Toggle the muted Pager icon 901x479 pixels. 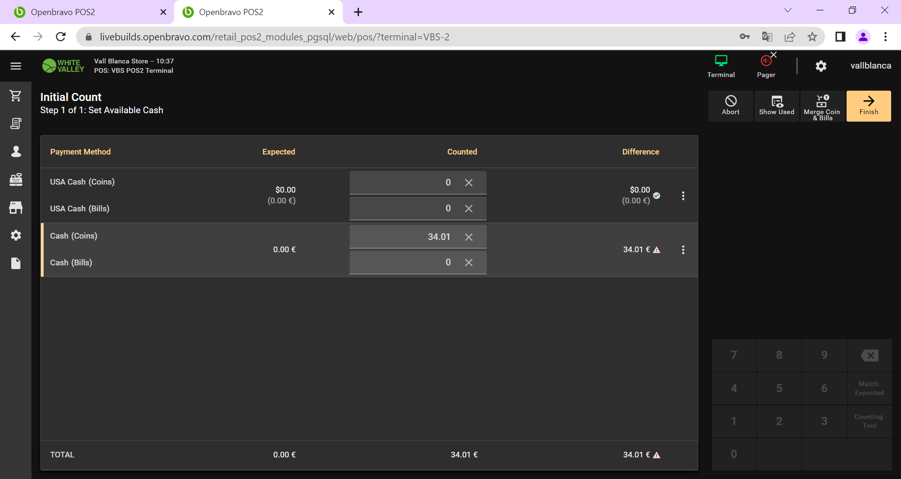click(x=766, y=66)
